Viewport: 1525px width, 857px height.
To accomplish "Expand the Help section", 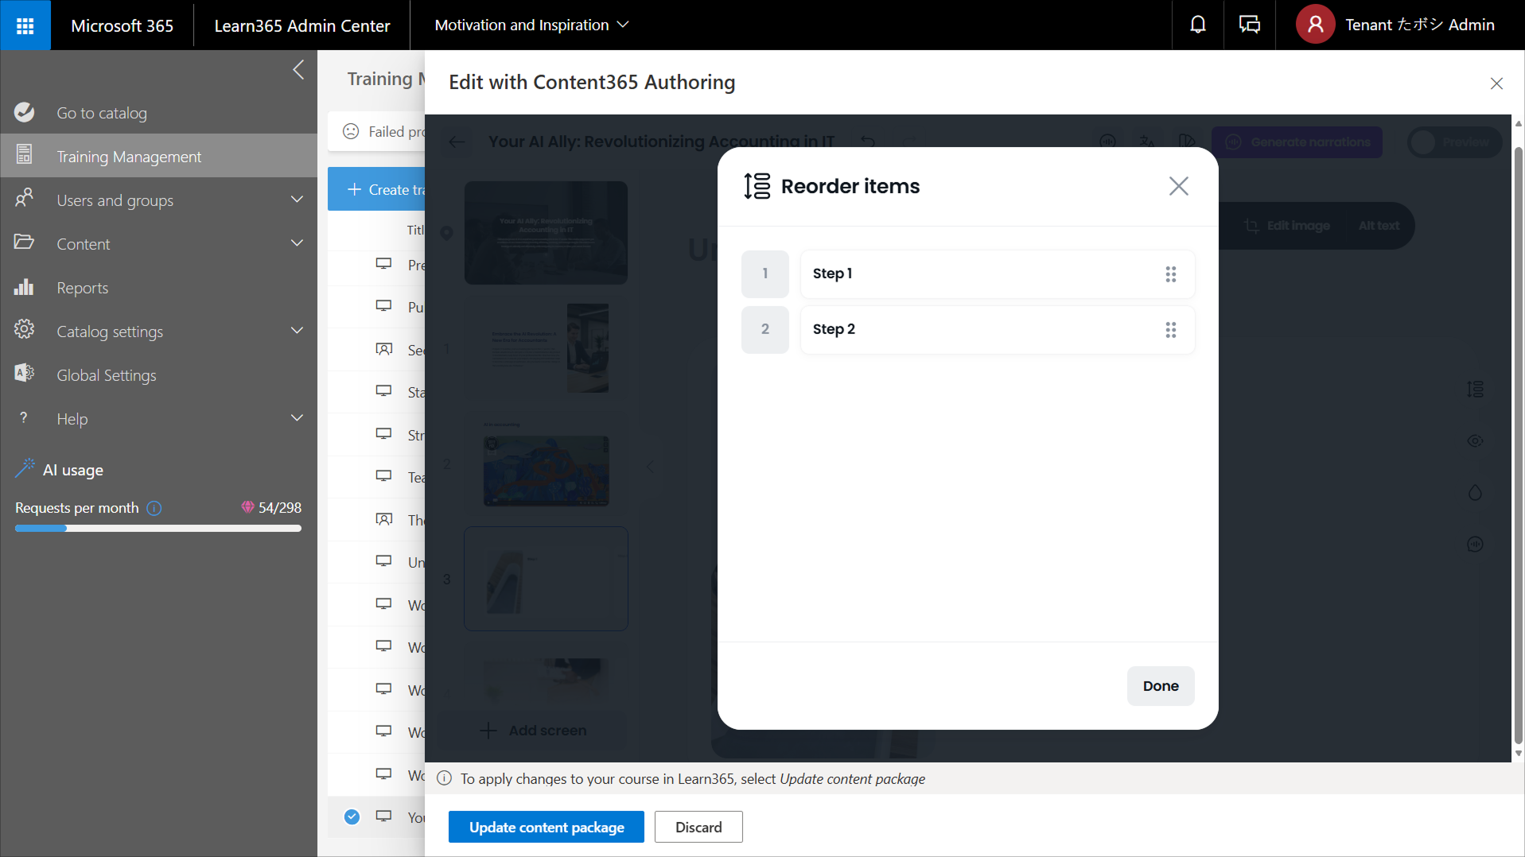I will [x=297, y=418].
